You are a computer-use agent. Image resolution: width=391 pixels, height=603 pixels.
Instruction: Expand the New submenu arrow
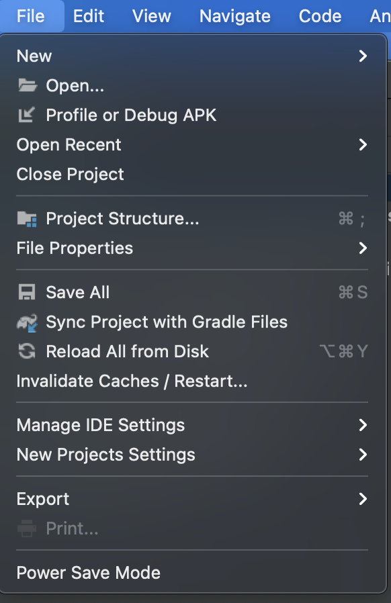[x=363, y=56]
